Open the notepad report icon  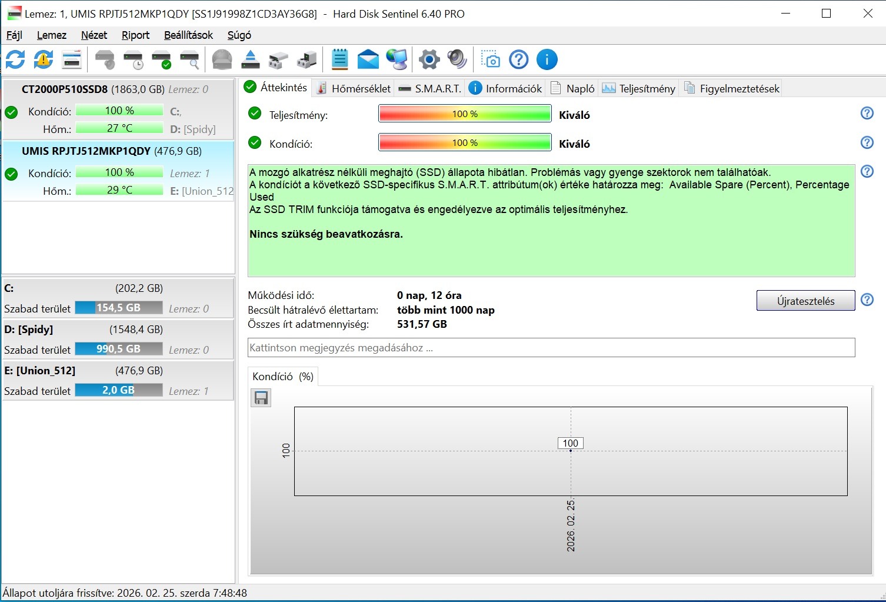pos(339,59)
